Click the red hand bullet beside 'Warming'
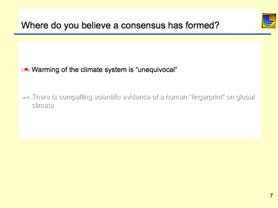 coord(26,70)
